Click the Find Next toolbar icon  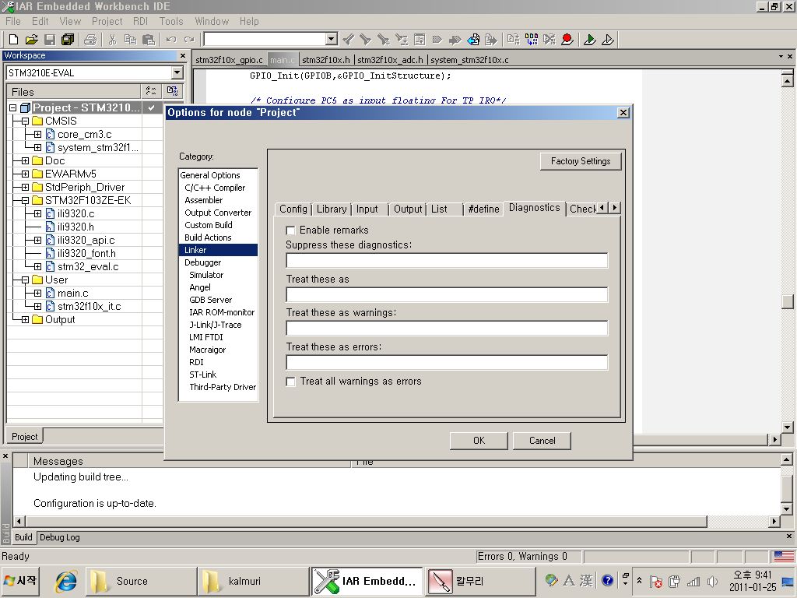click(x=366, y=39)
